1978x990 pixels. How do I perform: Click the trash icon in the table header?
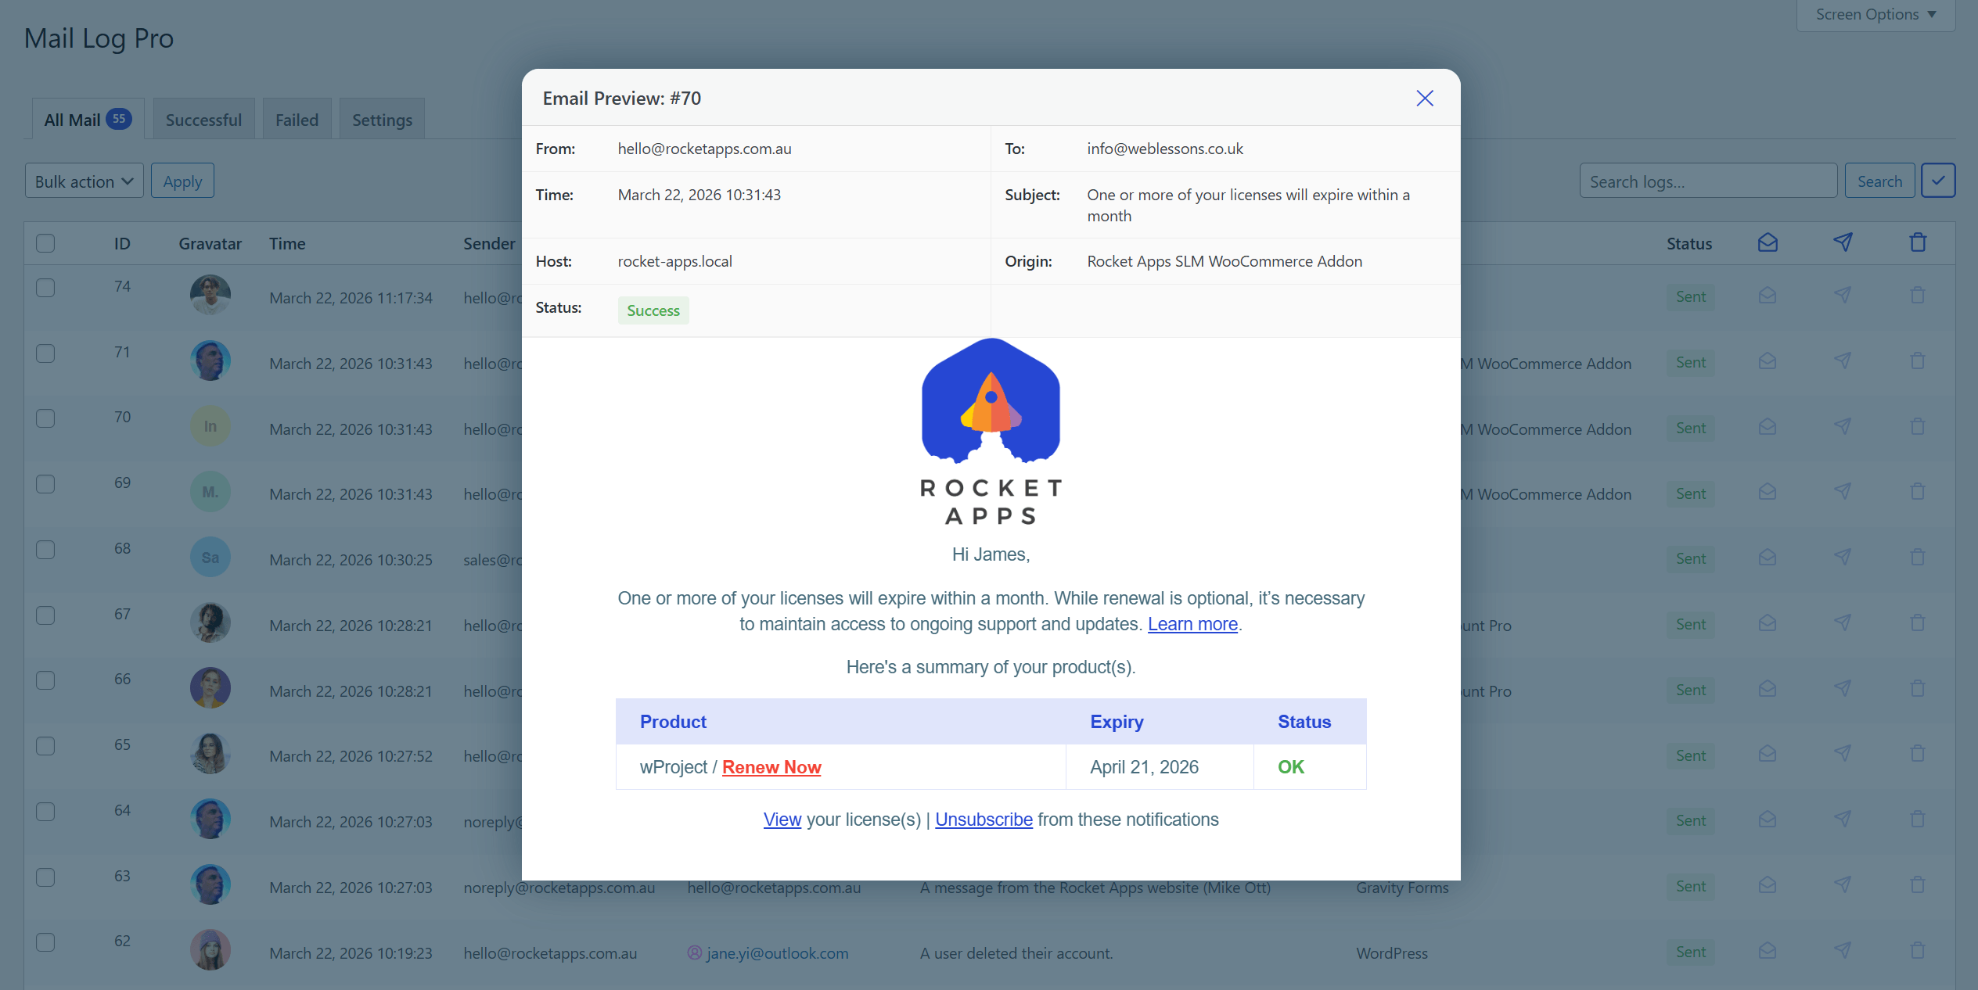pos(1918,242)
